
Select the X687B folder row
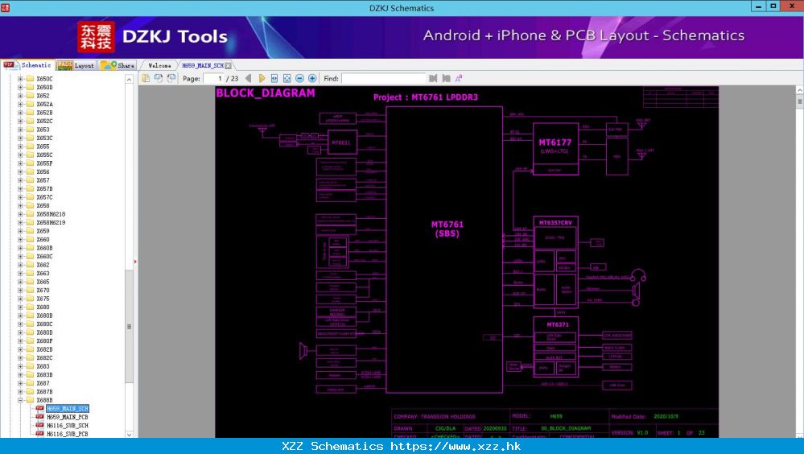[x=44, y=391]
